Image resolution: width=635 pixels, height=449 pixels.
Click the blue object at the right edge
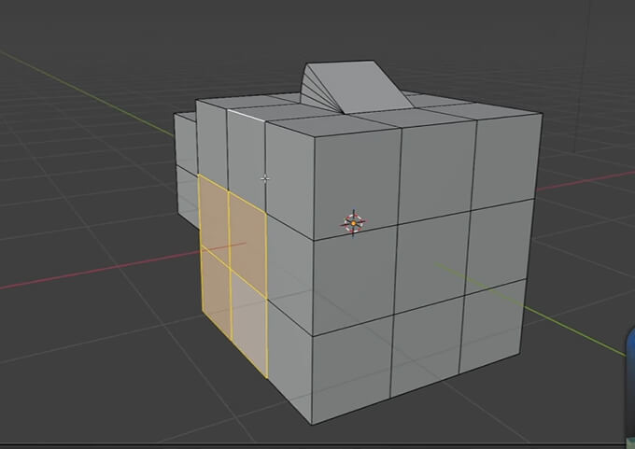[629, 353]
